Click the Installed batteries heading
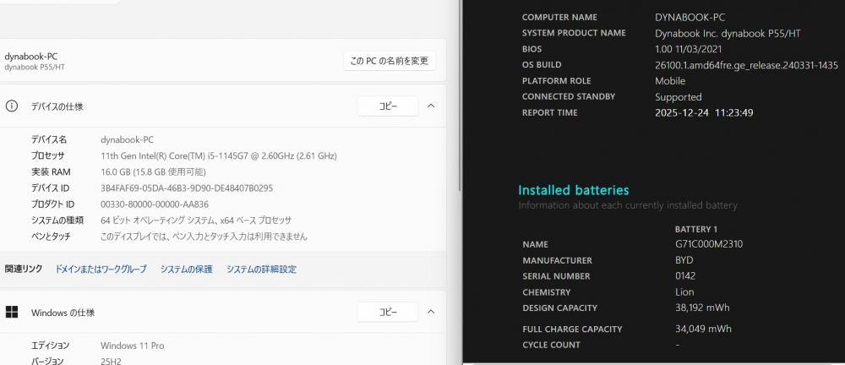Viewport: 845px width, 365px height. point(574,190)
